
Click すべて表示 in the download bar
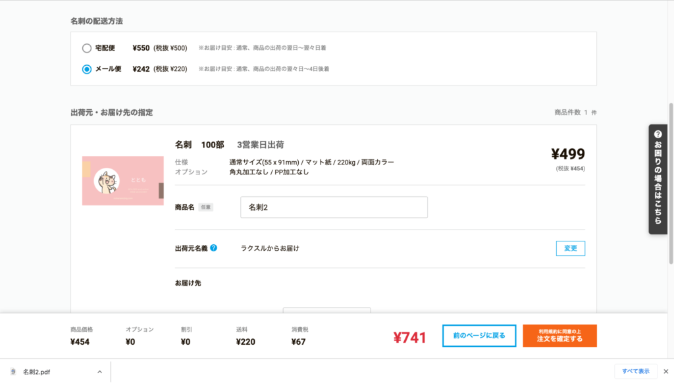point(636,371)
